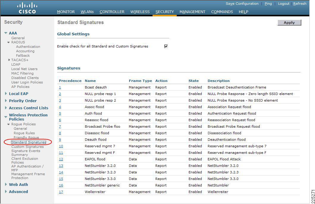Image resolution: width=315 pixels, height=204 pixels.
Task: Expand the Access Control Lists section
Action: click(x=6, y=108)
